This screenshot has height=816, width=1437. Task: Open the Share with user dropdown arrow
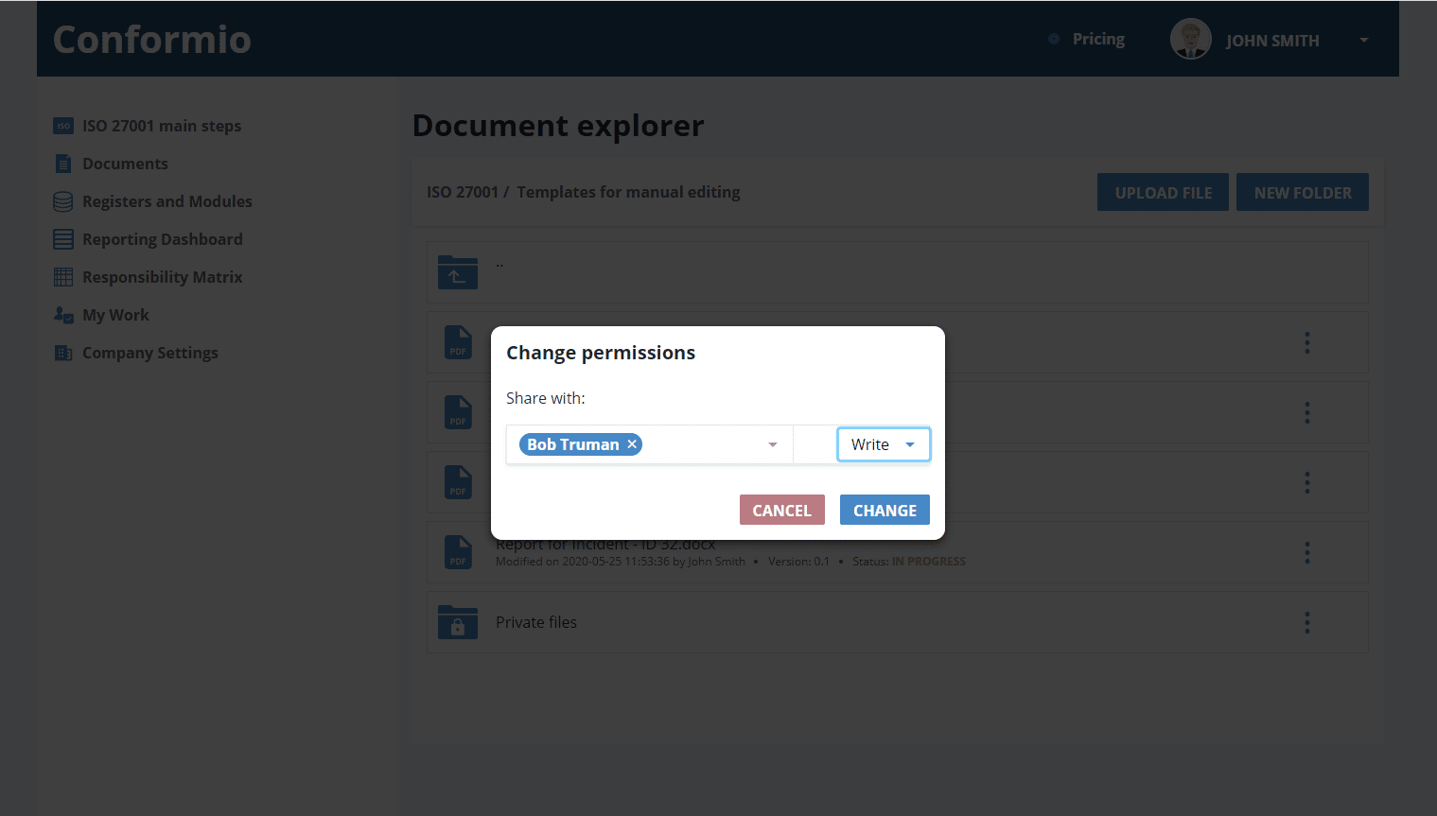click(x=773, y=444)
